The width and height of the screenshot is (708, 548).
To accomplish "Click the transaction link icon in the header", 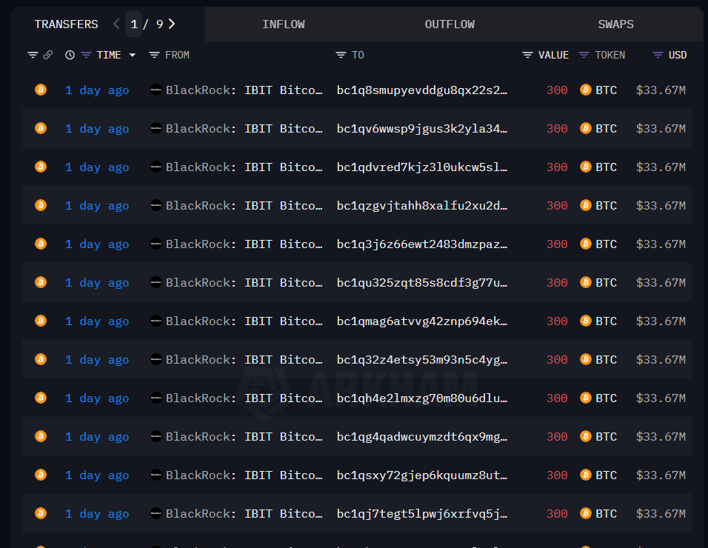I will 48,55.
